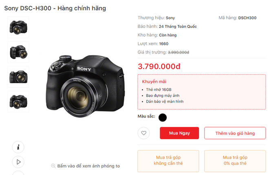Click the Mua Ngay button
Image resolution: width=269 pixels, height=175 pixels.
[179, 133]
